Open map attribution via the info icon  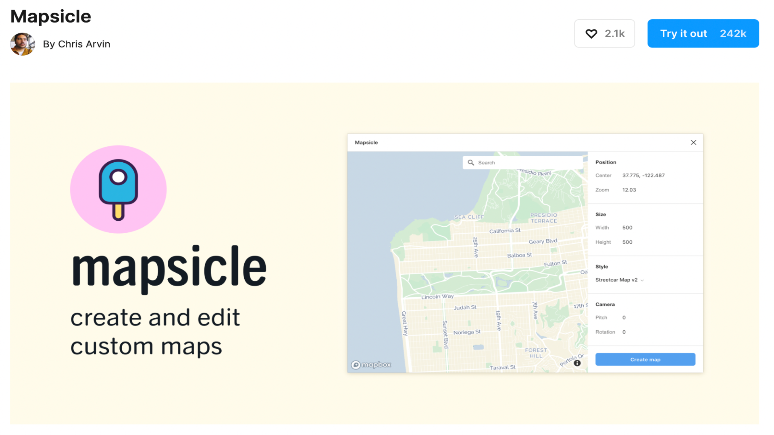pyautogui.click(x=577, y=363)
